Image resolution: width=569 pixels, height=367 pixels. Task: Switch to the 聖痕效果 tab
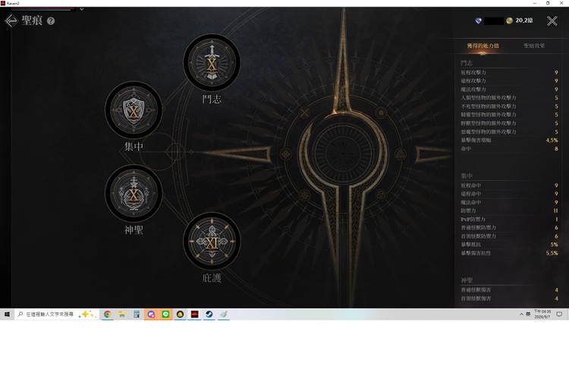534,46
